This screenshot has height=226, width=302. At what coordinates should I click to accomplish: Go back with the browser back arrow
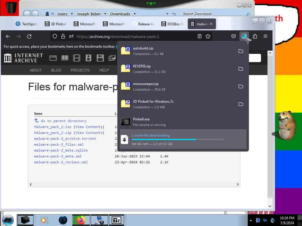(x=8, y=36)
